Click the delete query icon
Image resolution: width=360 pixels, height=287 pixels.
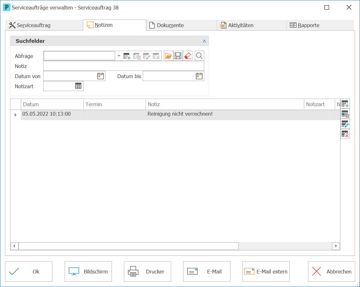pyautogui.click(x=156, y=56)
